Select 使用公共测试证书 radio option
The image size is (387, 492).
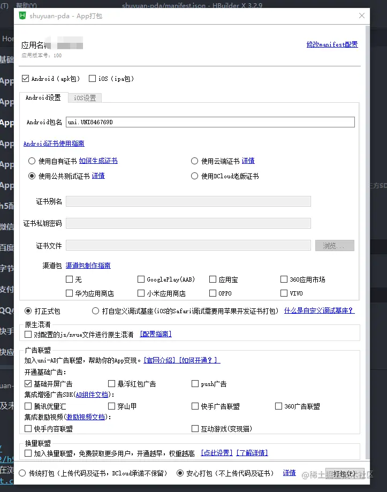[x=32, y=176]
